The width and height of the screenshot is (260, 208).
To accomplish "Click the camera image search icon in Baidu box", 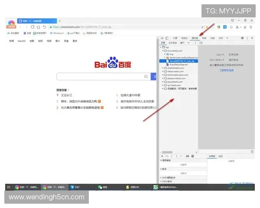I will coord(146,76).
